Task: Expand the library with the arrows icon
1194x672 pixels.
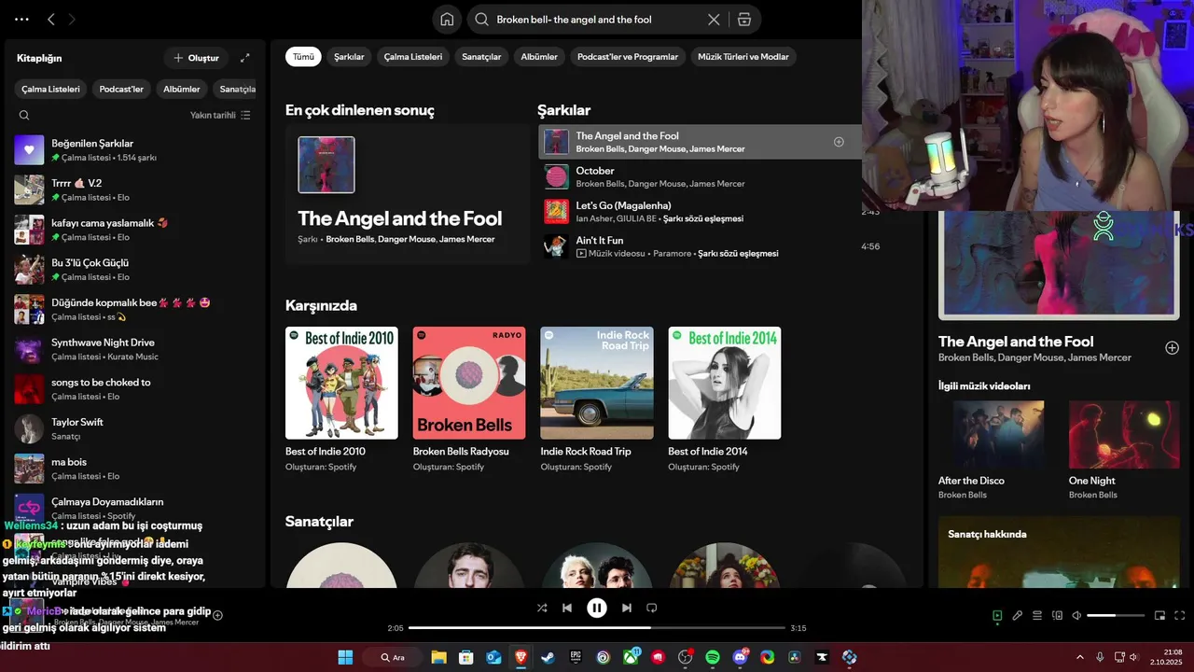Action: pyautogui.click(x=244, y=58)
